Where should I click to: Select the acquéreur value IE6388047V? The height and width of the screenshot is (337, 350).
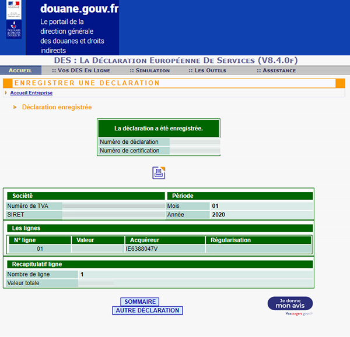click(x=142, y=249)
